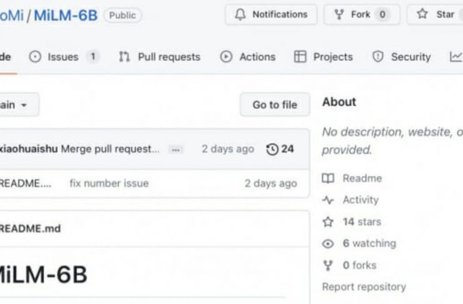Viewport: 463px width, 304px height.
Task: Click the Public visibility label
Action: pos(122,15)
